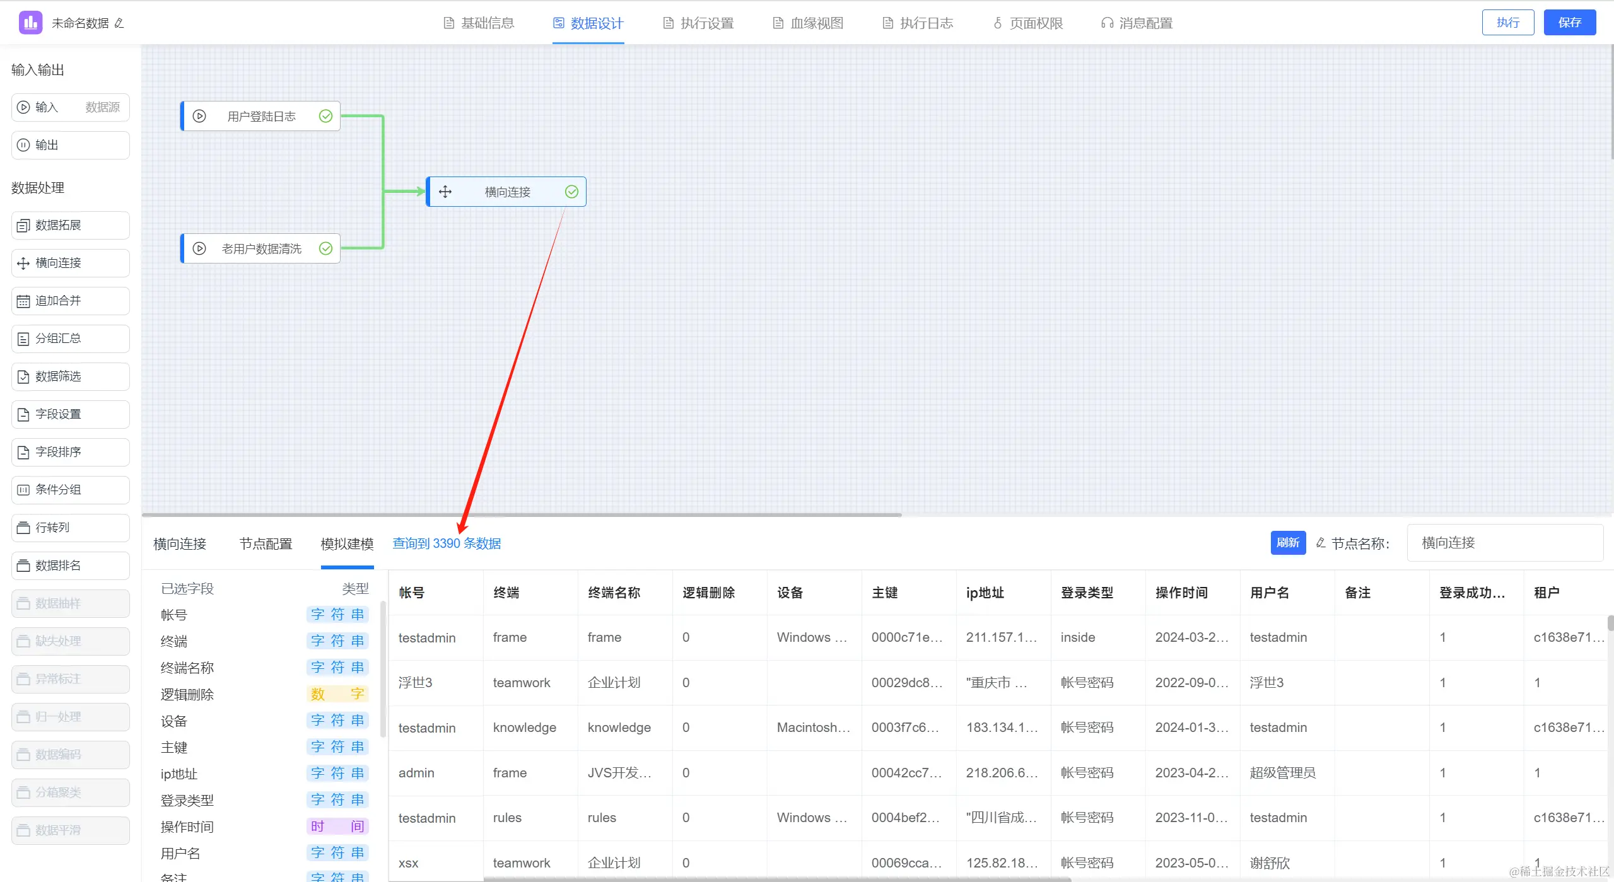Select the 数据筛选 tool in sidebar
This screenshot has width=1614, height=882.
tap(70, 376)
